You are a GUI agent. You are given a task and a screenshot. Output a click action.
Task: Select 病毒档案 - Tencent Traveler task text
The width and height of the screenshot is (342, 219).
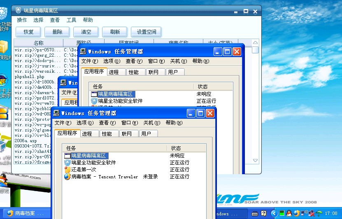click(x=115, y=177)
